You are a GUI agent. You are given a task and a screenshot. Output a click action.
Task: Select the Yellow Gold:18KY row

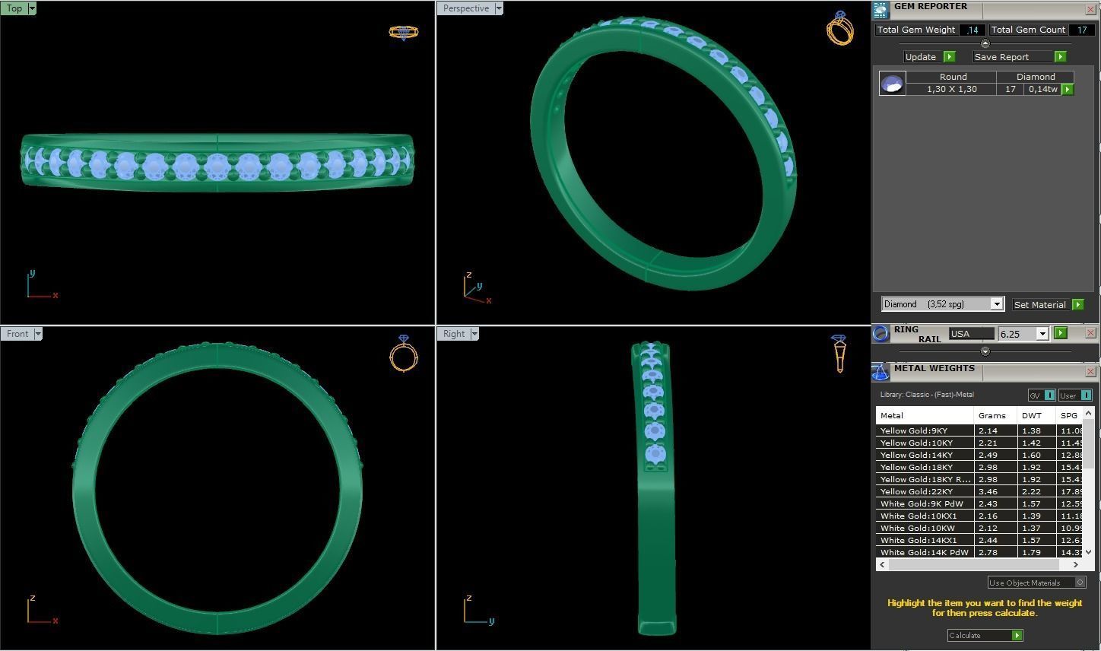click(x=979, y=467)
